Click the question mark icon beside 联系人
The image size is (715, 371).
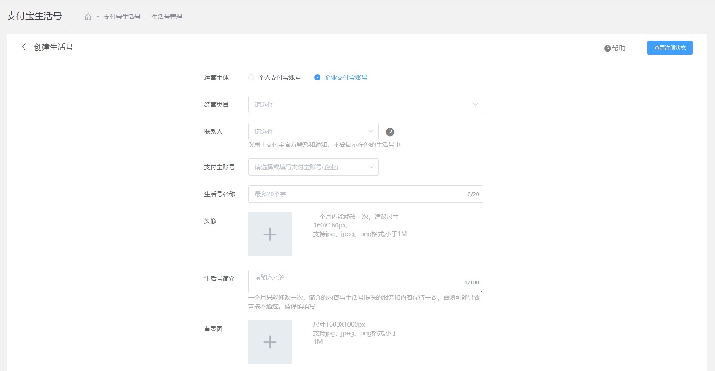point(390,132)
